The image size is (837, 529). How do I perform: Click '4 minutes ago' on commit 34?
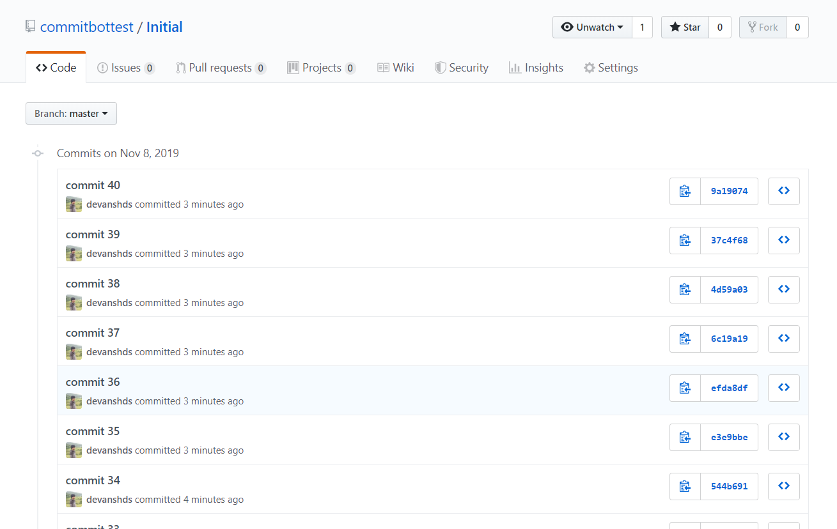tap(214, 500)
